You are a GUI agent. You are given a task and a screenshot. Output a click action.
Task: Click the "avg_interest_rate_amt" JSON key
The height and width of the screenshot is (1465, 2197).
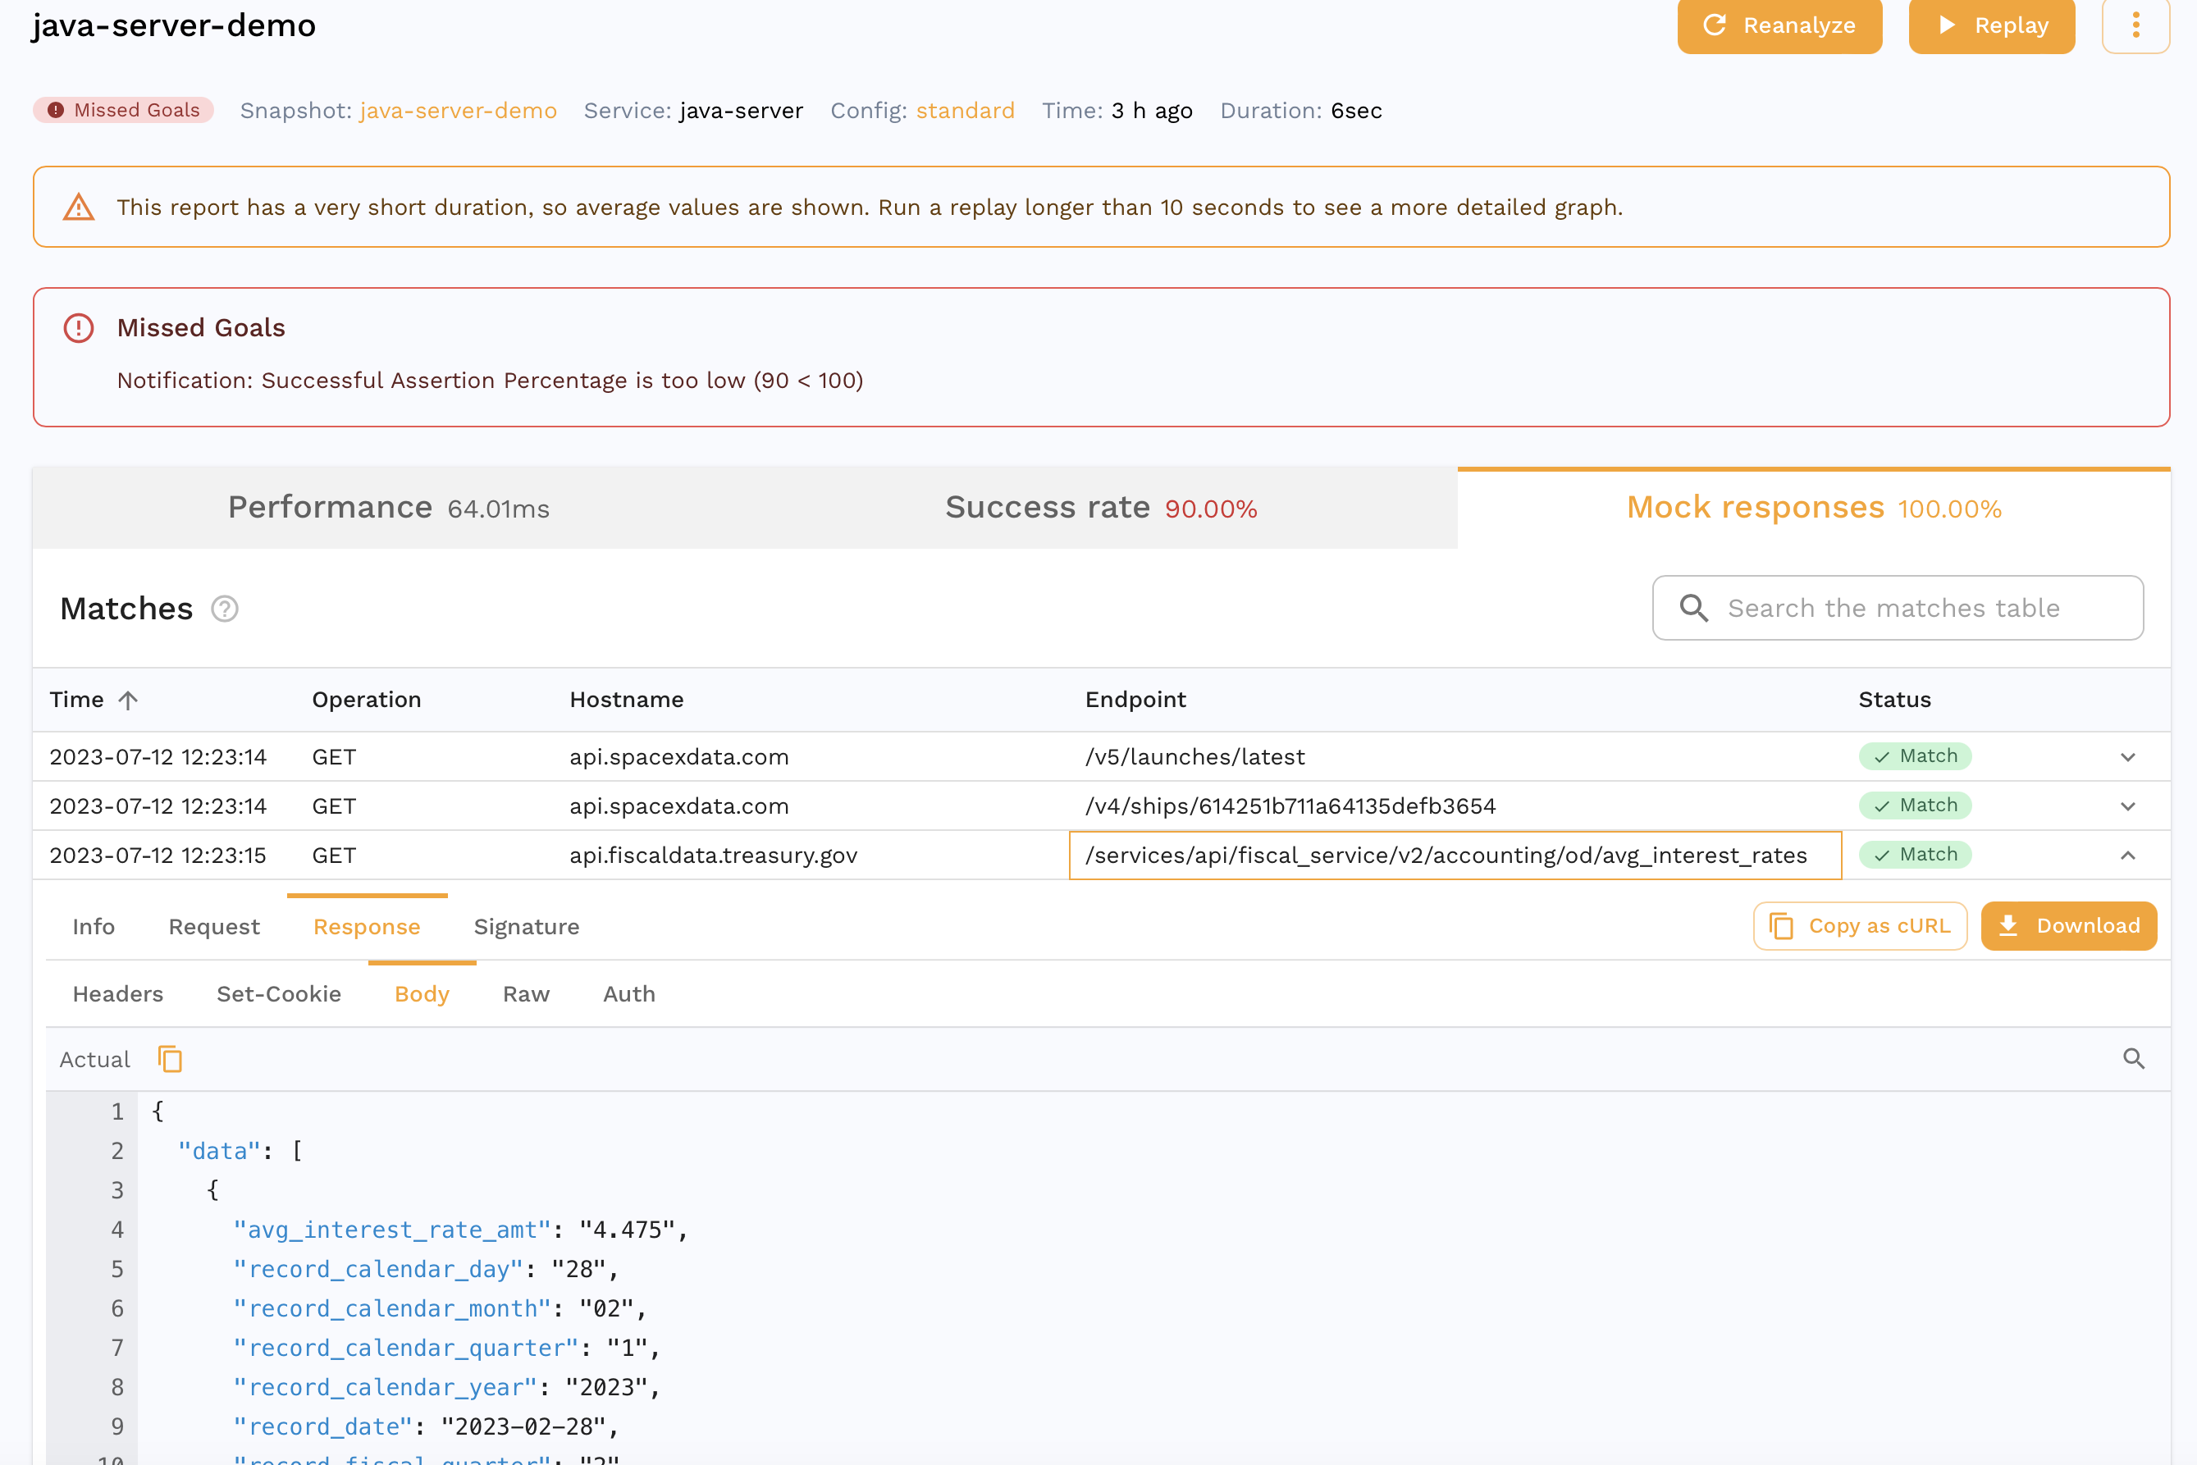click(x=392, y=1230)
